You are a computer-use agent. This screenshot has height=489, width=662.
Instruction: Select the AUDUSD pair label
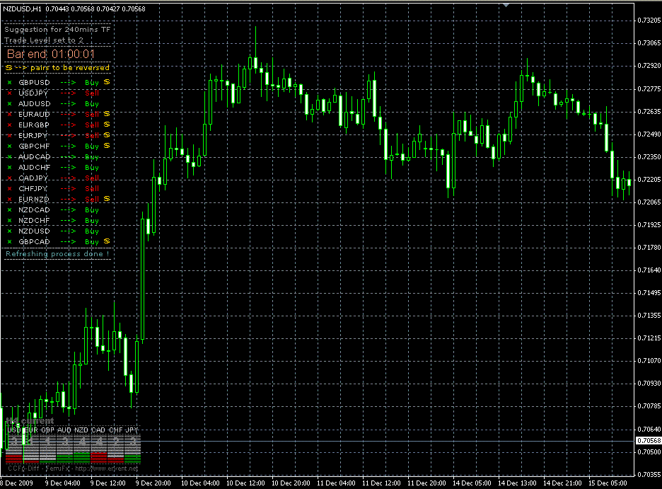[35, 103]
